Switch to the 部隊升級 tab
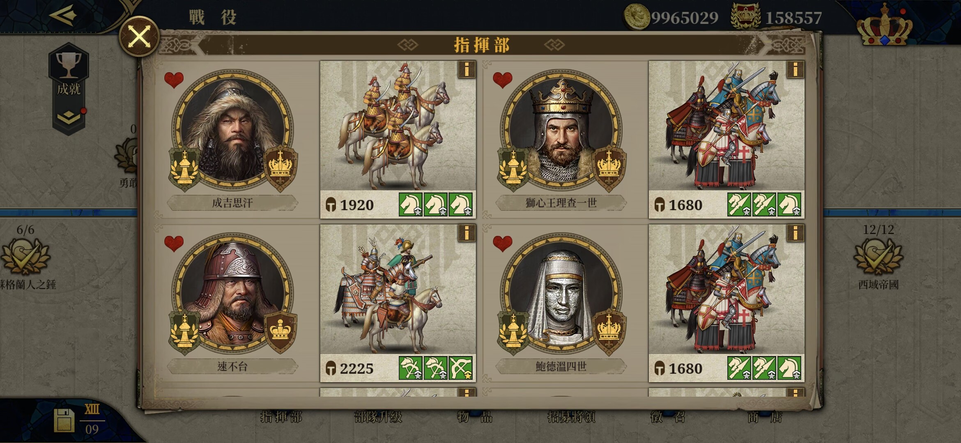This screenshot has width=961, height=443. coord(378,417)
